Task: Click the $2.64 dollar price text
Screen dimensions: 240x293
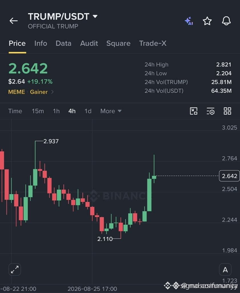Action: pos(17,82)
